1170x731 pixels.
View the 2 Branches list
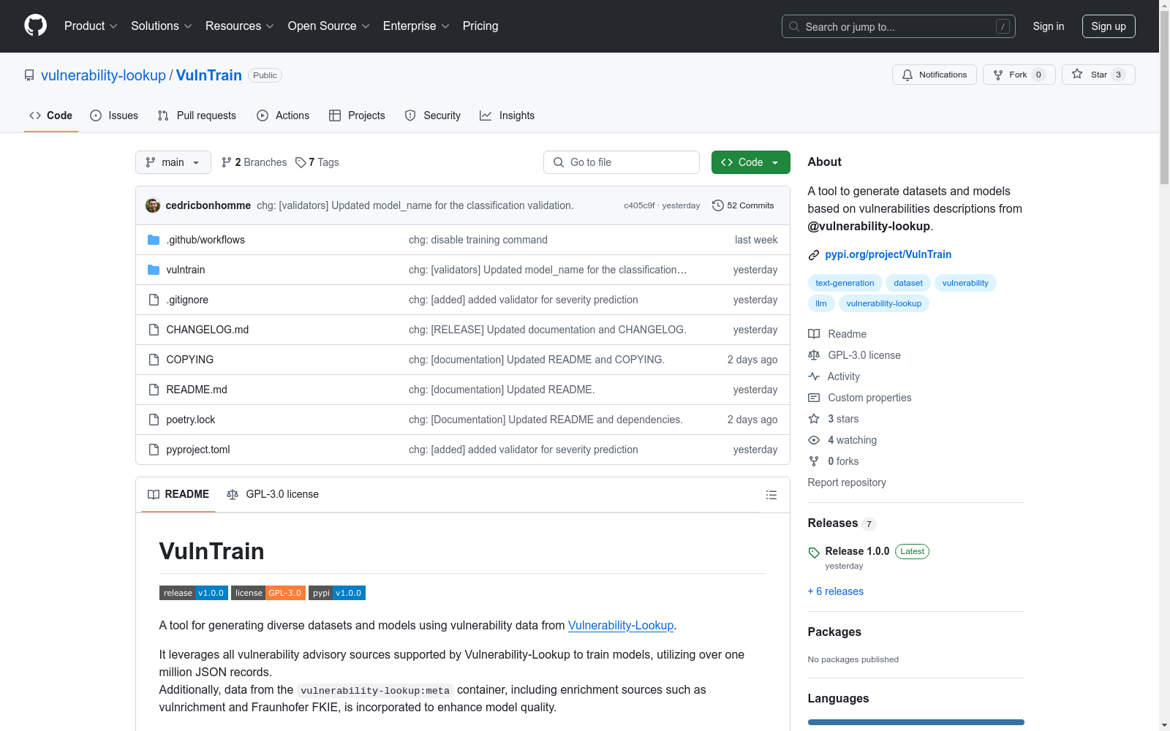[x=254, y=162]
